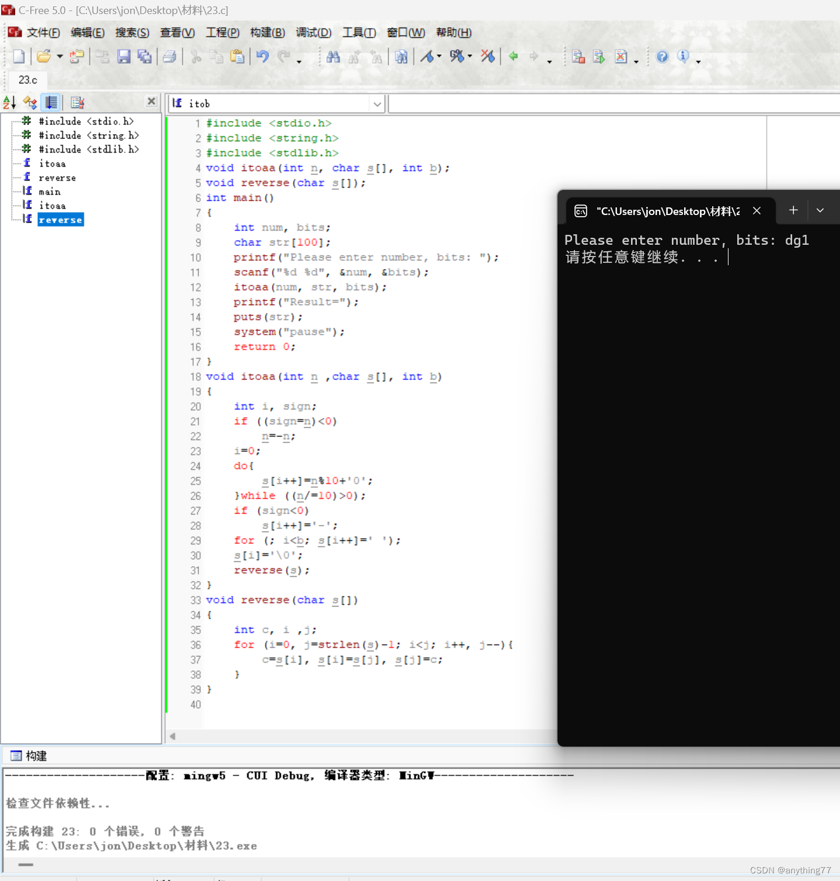Open the 窗口(W) menu
Screen dimensions: 840x881
[x=406, y=33]
